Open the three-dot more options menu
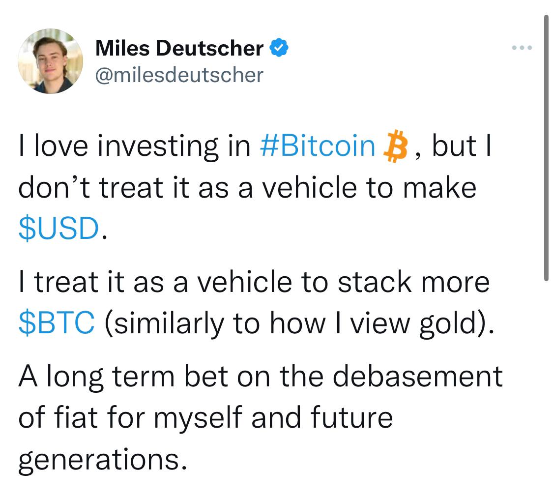Screen dimensions: 553x496 point(522,47)
